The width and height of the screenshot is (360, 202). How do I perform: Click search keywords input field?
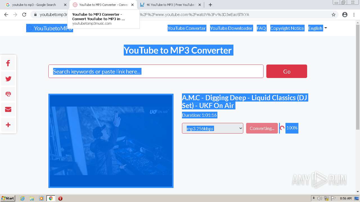156,71
